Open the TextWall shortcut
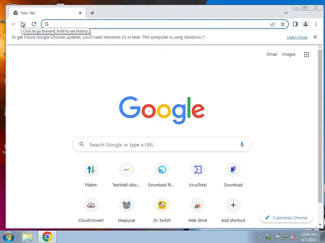325x243 pixels. [x=126, y=175]
